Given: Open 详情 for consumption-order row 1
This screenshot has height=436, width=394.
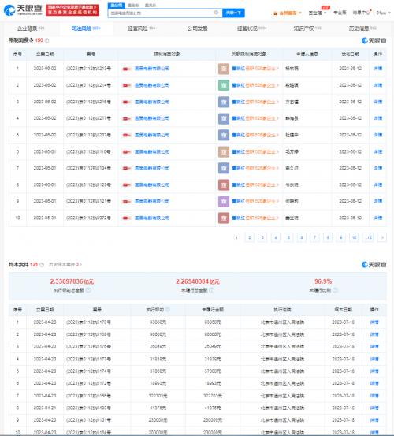Looking at the screenshot, I should [x=377, y=69].
